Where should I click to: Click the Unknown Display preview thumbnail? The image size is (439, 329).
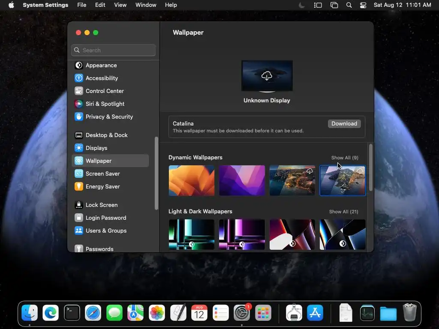pyautogui.click(x=267, y=76)
